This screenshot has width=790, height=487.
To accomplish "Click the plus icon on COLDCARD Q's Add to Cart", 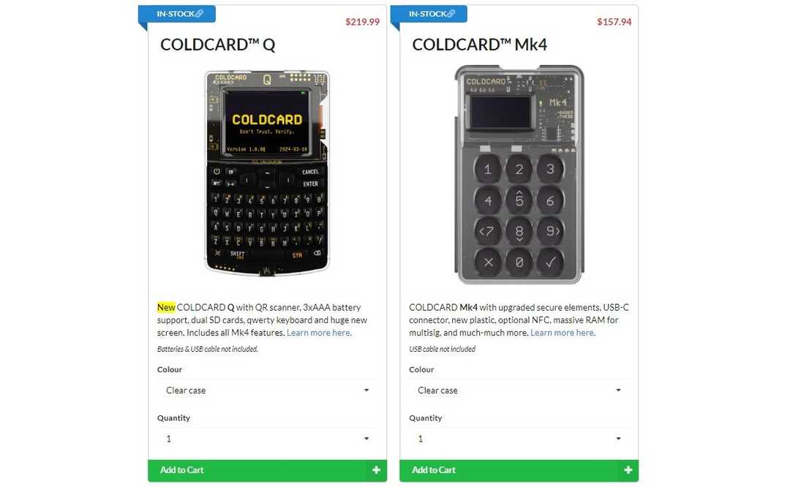I will [x=375, y=470].
